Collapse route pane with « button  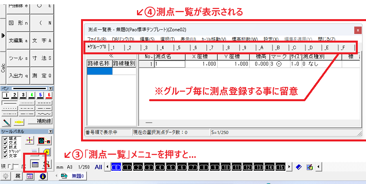[111, 56]
